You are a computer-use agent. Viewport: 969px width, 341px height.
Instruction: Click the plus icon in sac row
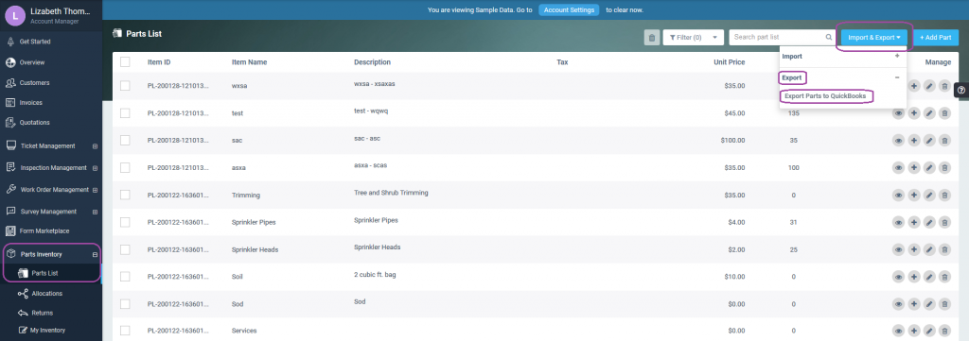click(914, 141)
